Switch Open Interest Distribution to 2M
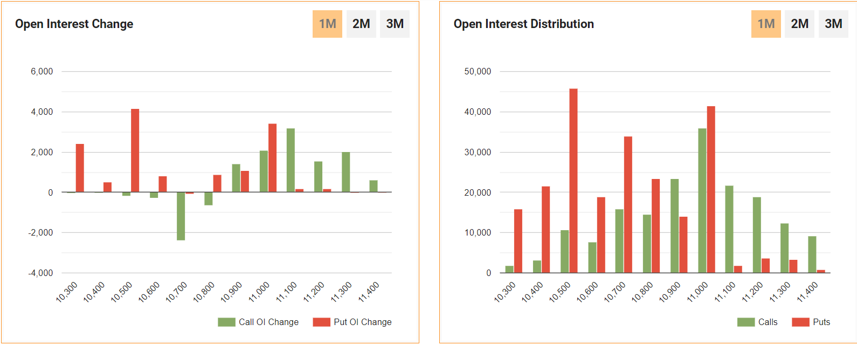857x345 pixels. (x=799, y=24)
